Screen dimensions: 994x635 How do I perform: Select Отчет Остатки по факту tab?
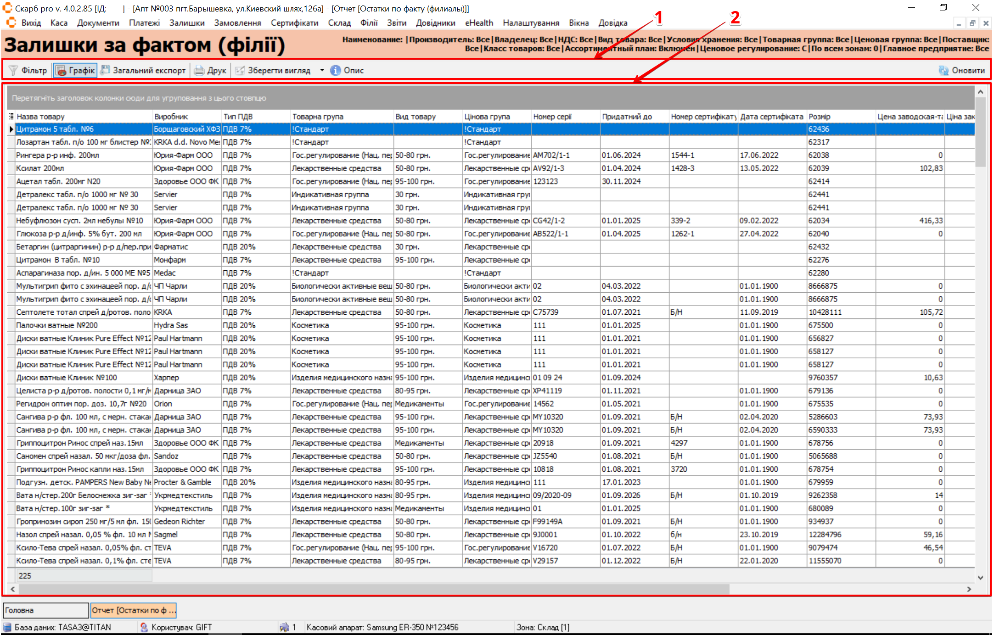point(133,610)
